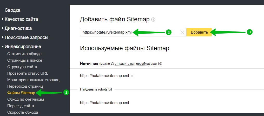Open Переезд сайта page

[x=21, y=106]
